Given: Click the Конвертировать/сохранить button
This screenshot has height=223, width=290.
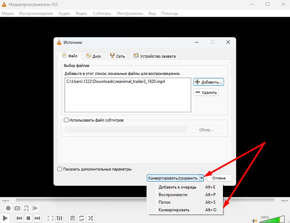Looking at the screenshot, I should click(x=173, y=178).
